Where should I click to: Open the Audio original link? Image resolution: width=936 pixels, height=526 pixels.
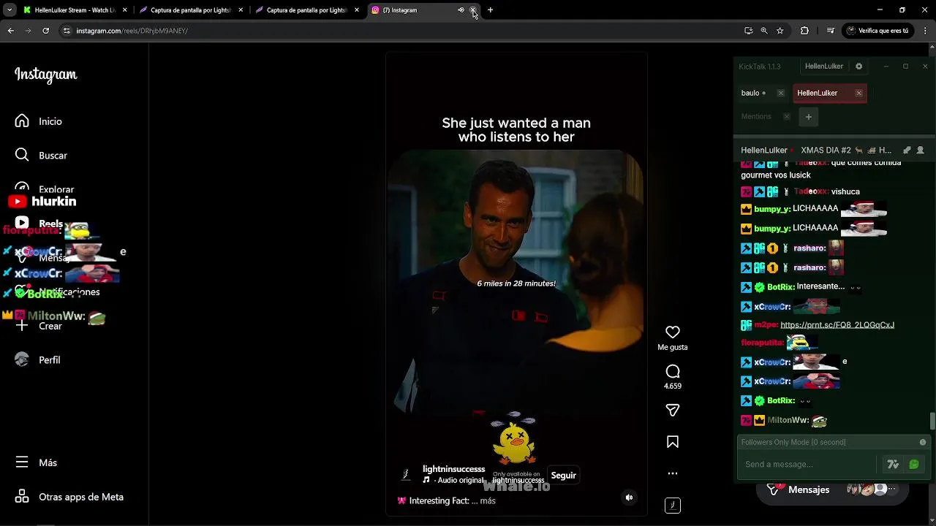459,480
